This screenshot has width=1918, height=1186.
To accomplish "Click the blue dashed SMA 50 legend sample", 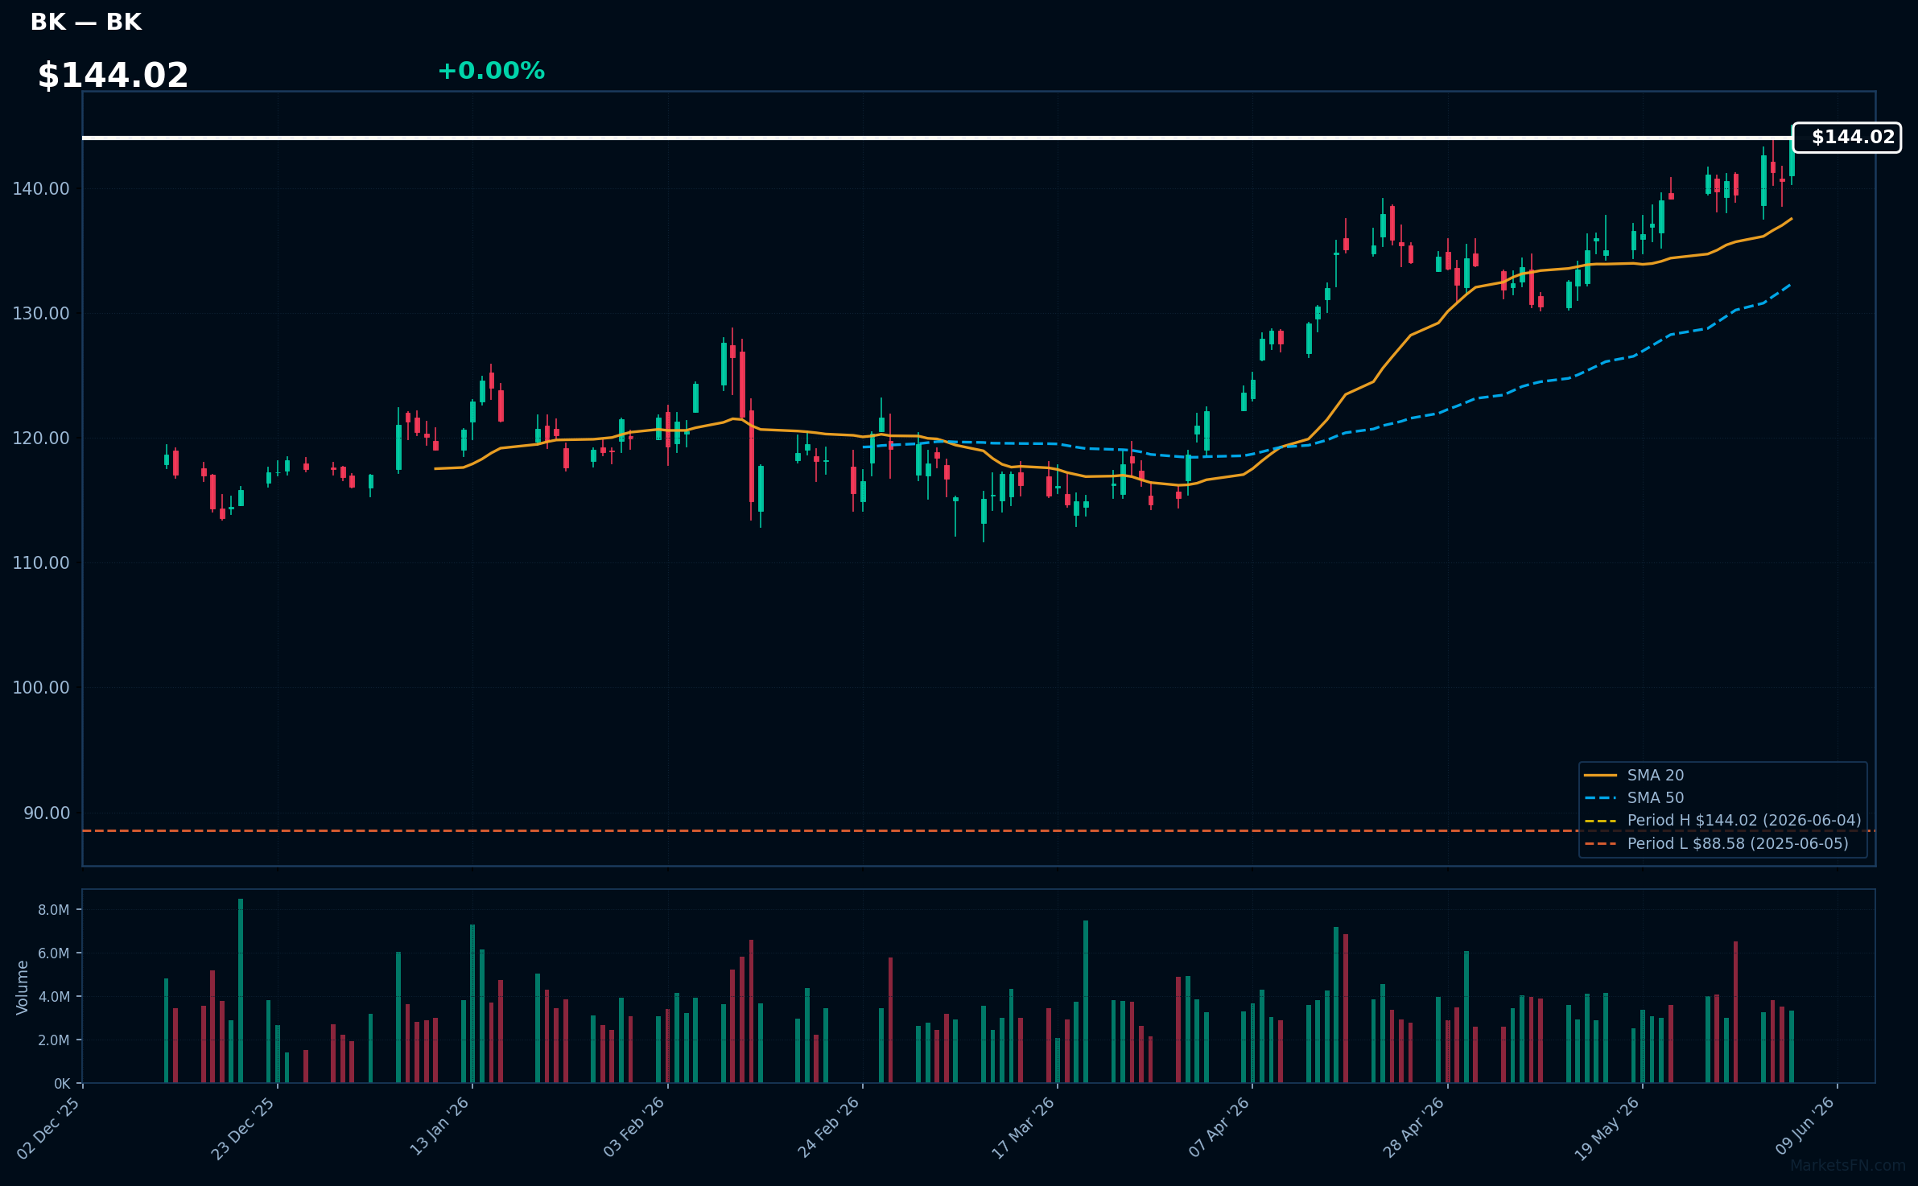I will (x=1600, y=798).
